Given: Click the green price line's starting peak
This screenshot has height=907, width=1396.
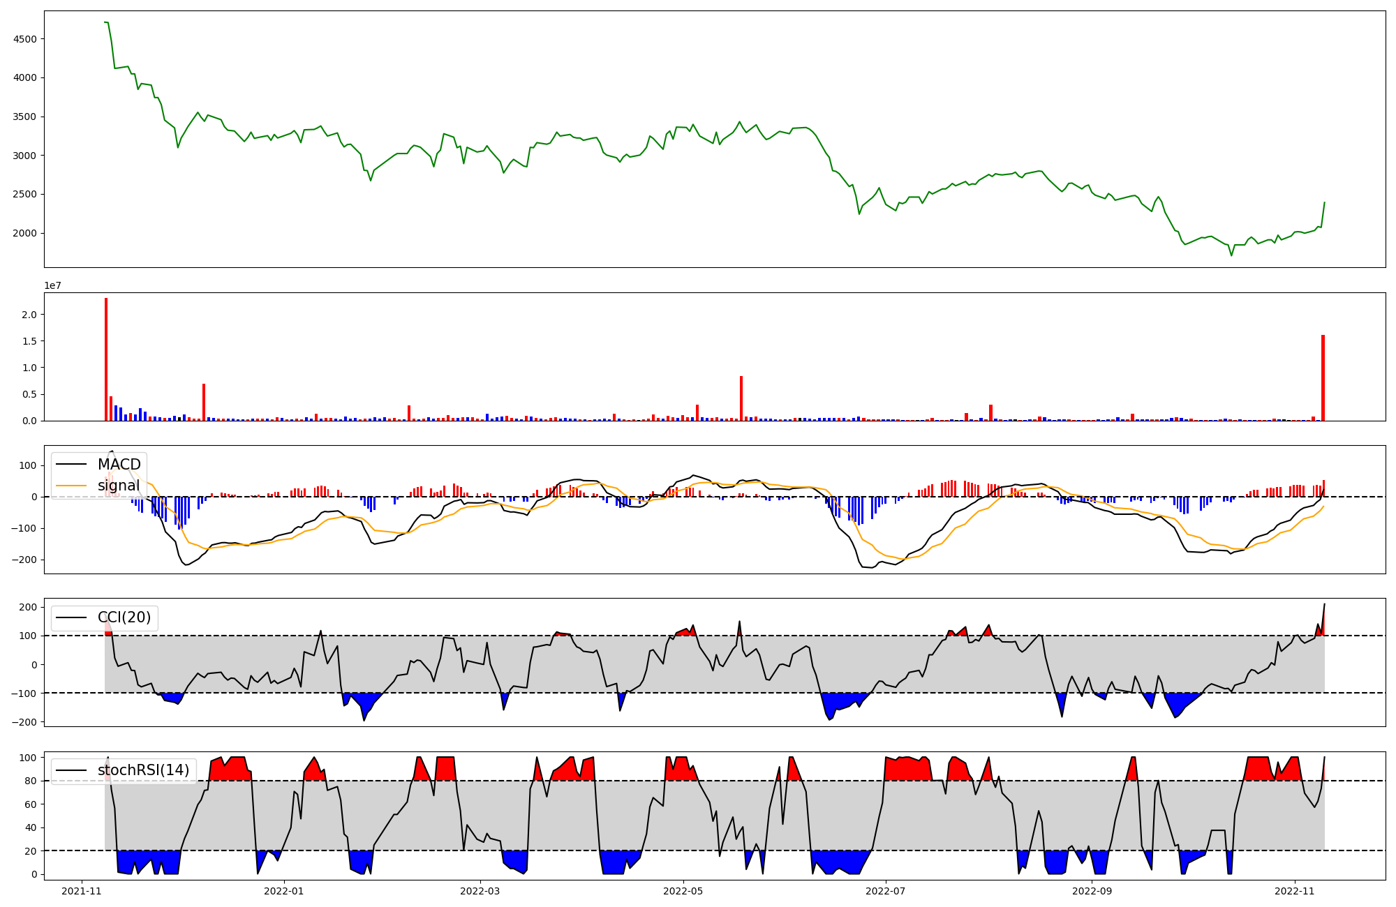Looking at the screenshot, I should pos(106,22).
